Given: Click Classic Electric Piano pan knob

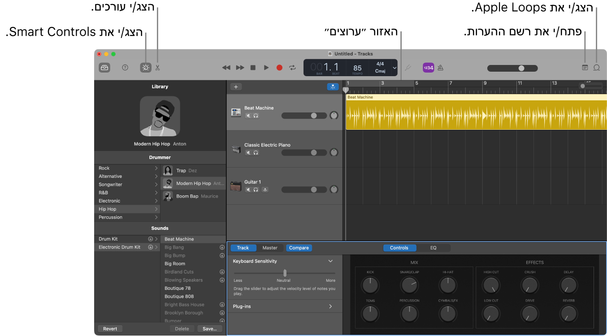Looking at the screenshot, I should 334,153.
